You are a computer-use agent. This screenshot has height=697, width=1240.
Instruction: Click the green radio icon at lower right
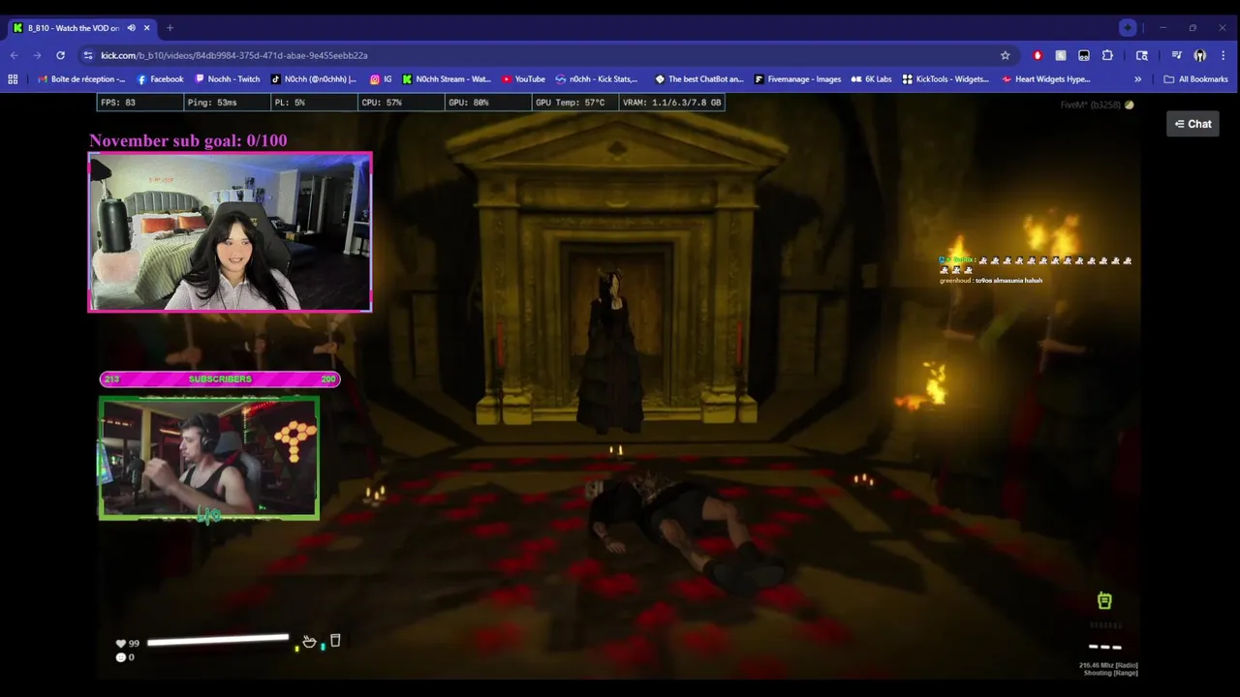click(x=1104, y=601)
